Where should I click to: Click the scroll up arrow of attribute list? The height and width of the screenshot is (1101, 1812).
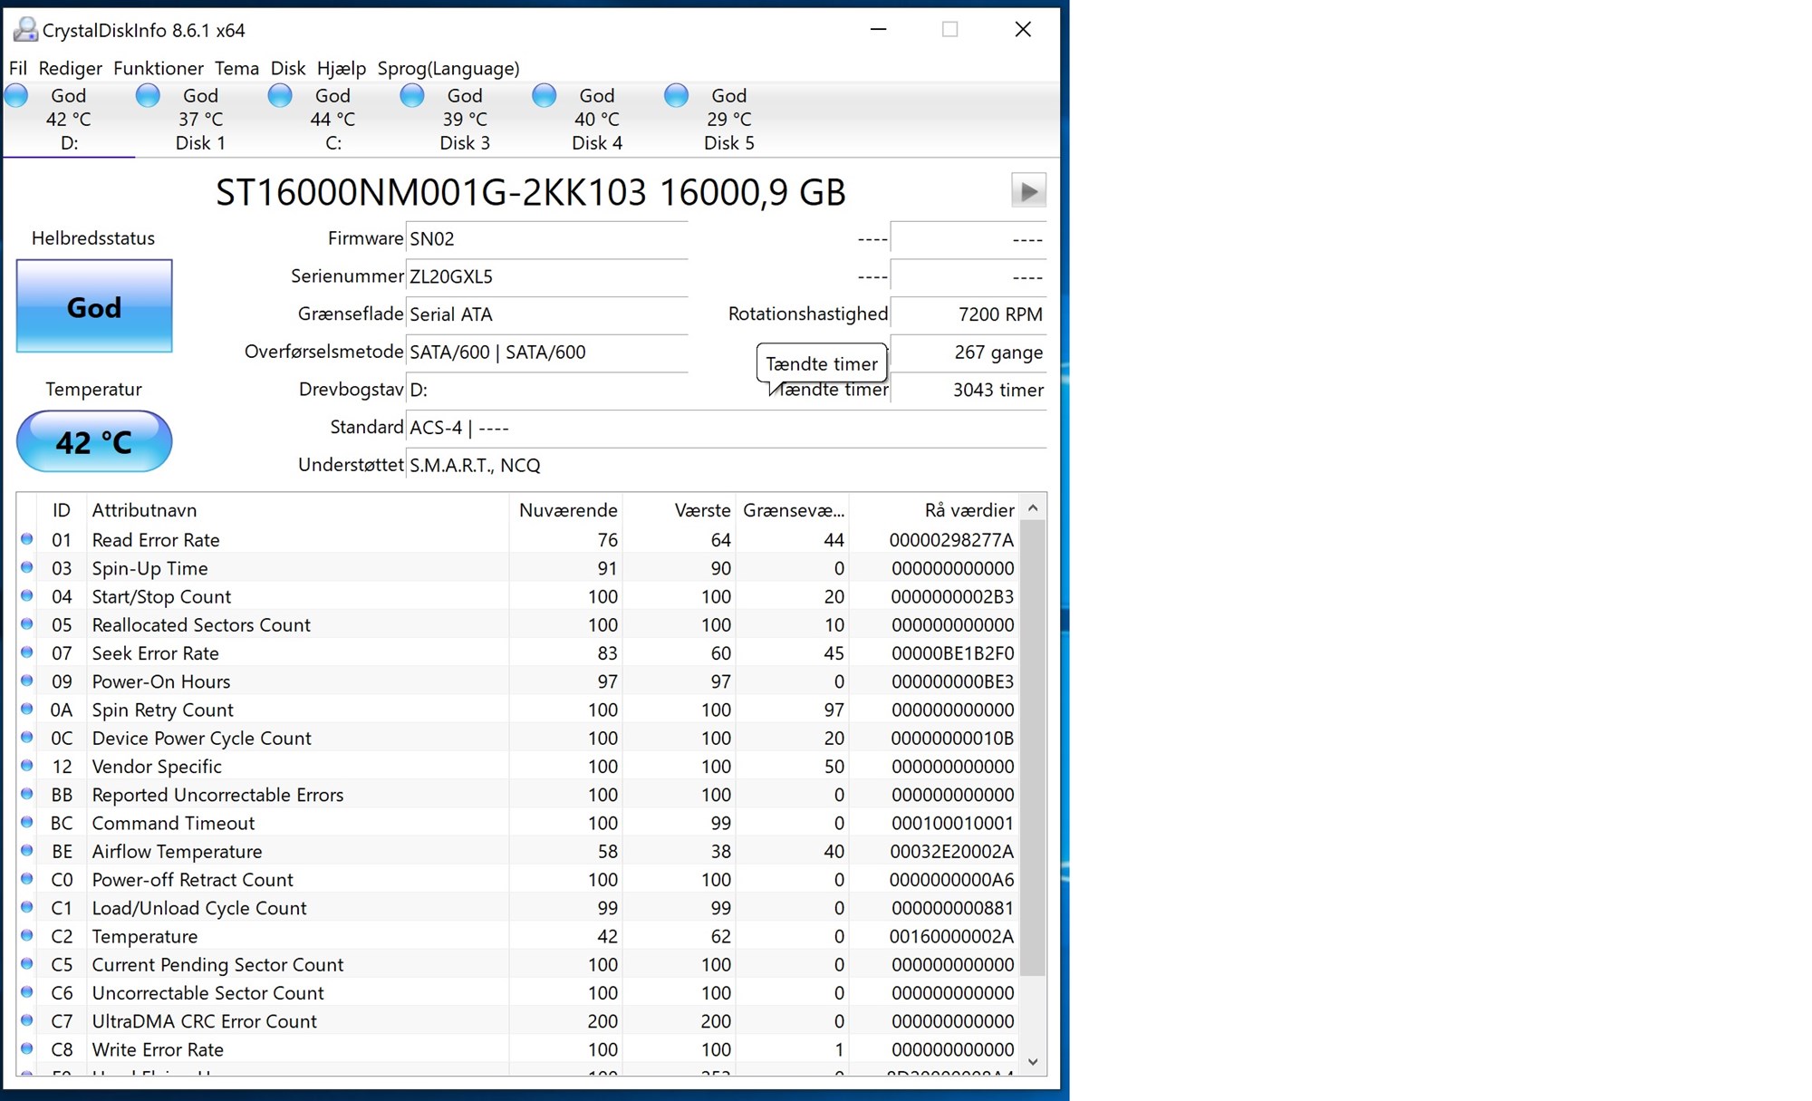click(1033, 508)
